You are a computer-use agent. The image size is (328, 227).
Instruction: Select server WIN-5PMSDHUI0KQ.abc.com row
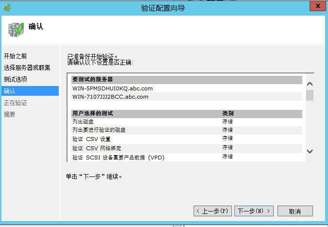coord(187,88)
